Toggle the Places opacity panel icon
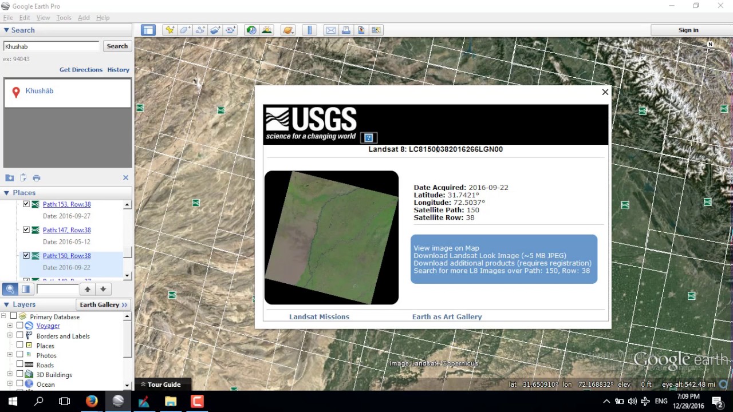This screenshot has width=733, height=412. 26,289
